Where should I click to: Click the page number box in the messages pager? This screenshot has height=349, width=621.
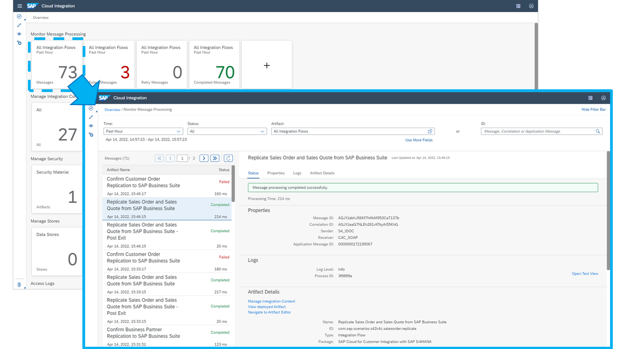click(182, 158)
